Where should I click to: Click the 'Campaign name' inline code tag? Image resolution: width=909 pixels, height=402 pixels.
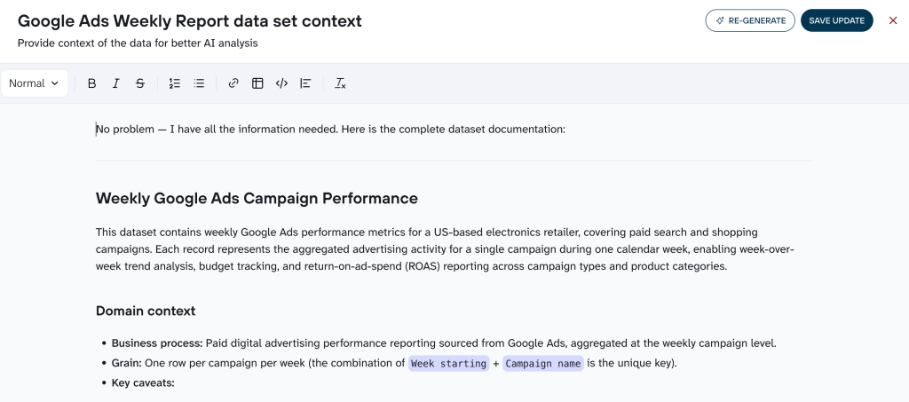(x=543, y=364)
